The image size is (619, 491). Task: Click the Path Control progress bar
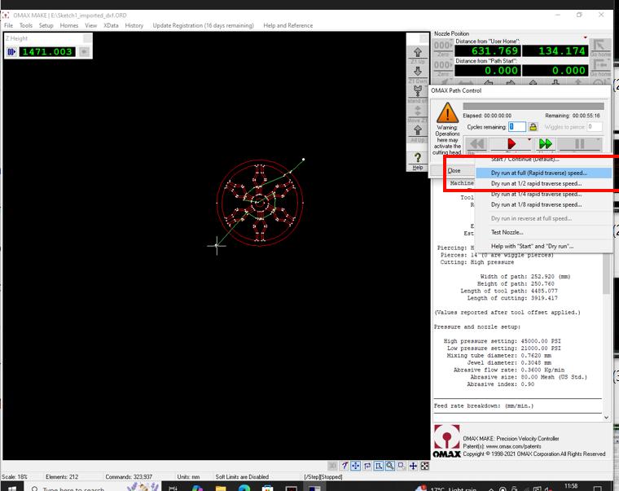point(533,106)
